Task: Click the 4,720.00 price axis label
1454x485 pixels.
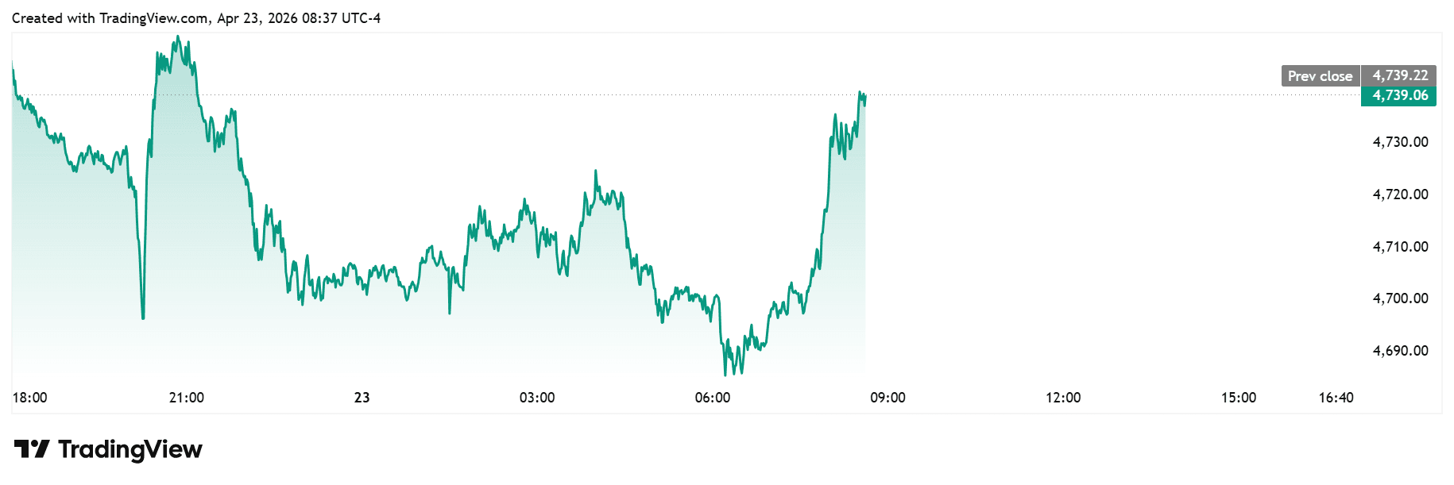Action: coord(1400,194)
